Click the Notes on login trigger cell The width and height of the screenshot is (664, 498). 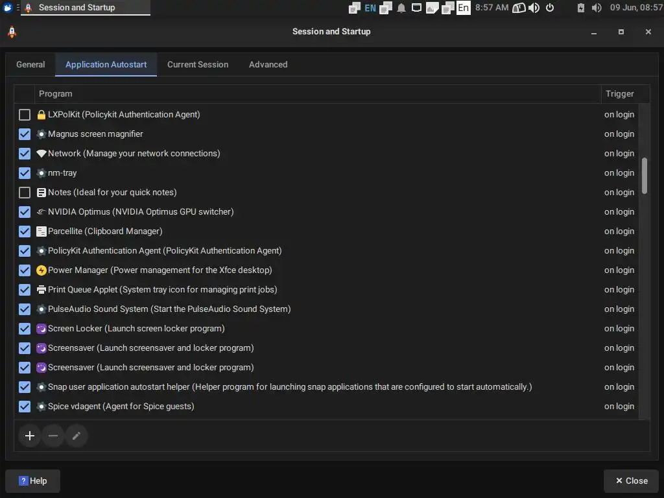(x=619, y=193)
